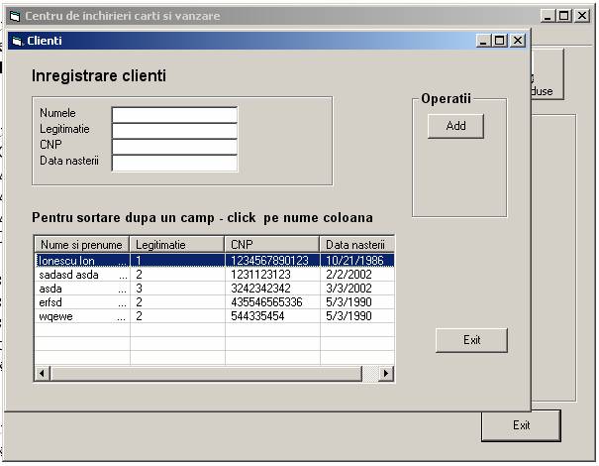Screen dimensions: 599x466
Task: Click the Clienti window title icon
Action: click(17, 41)
